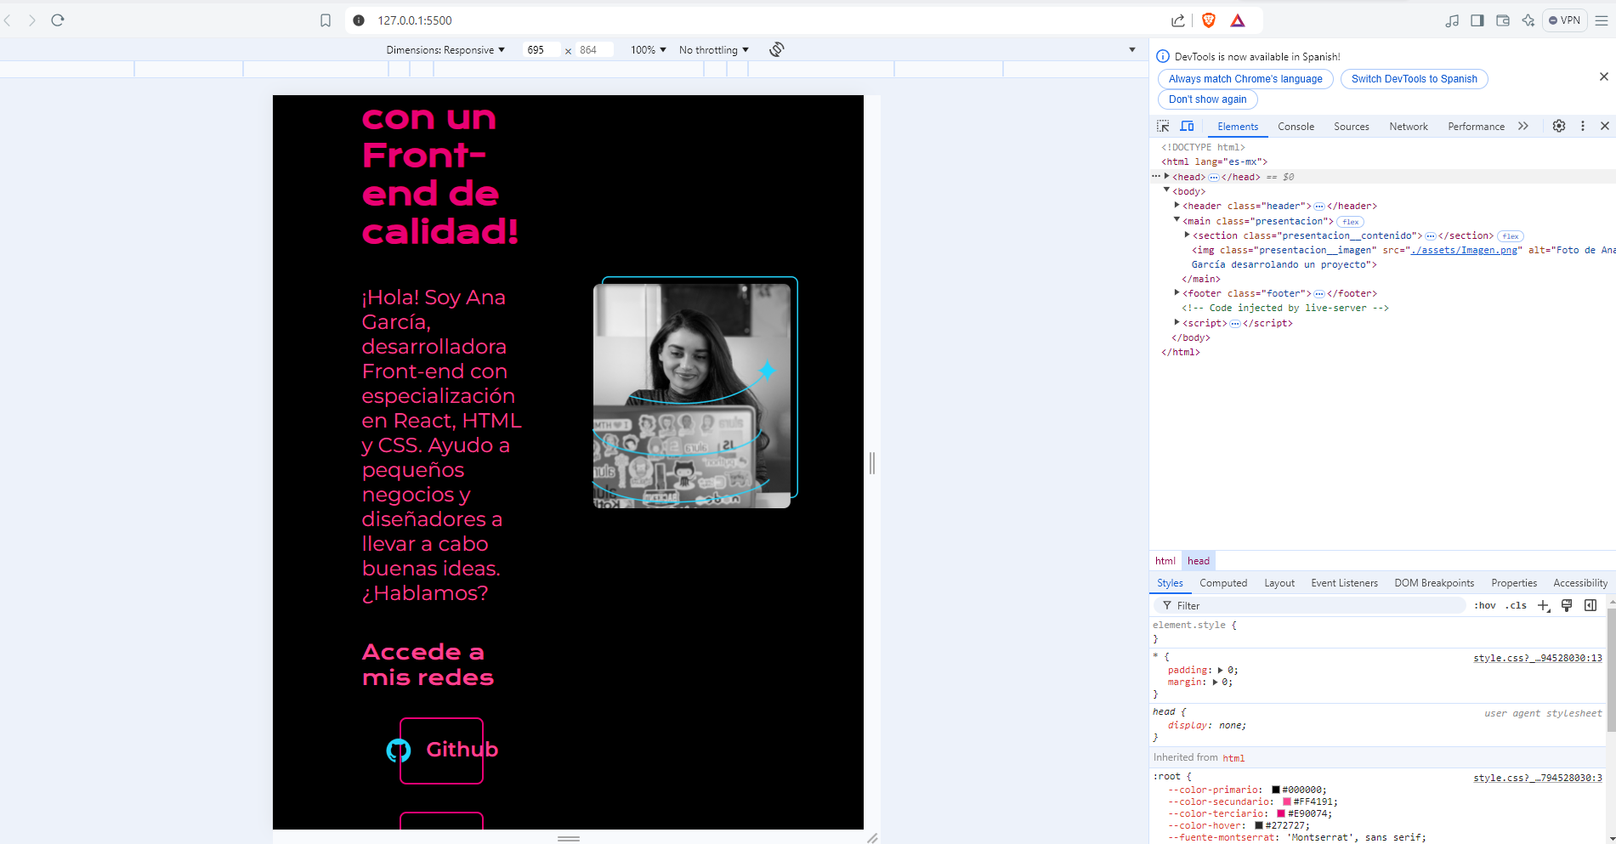Expand the header class="header" node
This screenshot has width=1616, height=844.
pyautogui.click(x=1177, y=205)
